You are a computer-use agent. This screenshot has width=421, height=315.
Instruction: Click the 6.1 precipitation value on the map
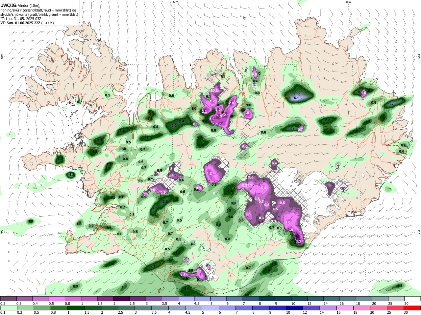coord(296,98)
